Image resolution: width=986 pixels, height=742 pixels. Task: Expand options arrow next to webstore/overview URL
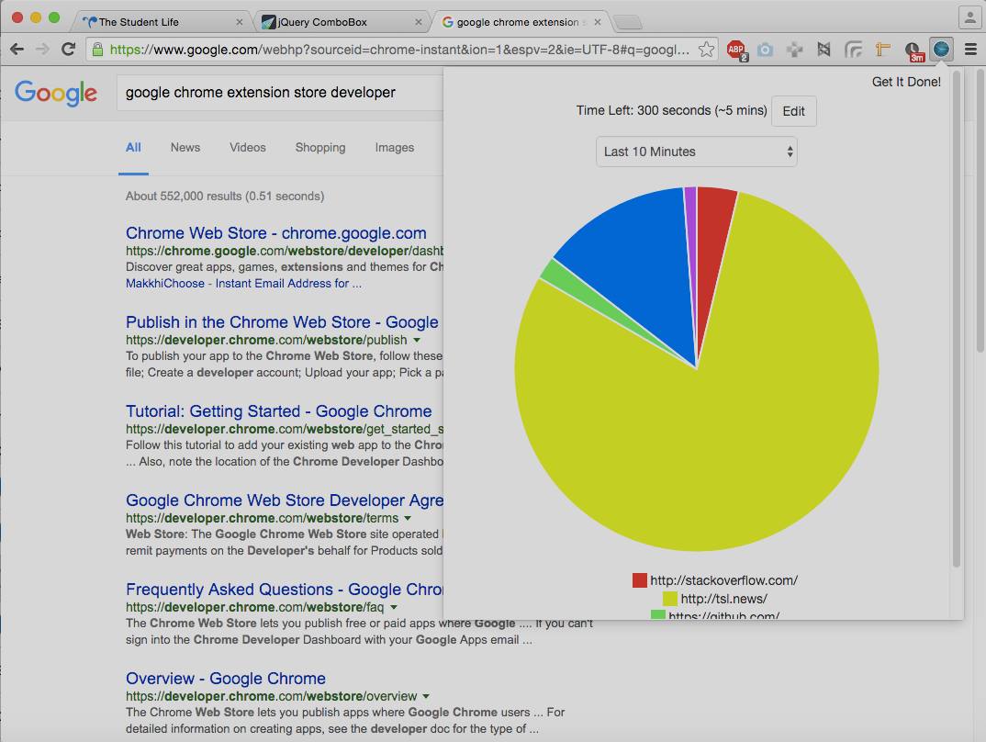(426, 697)
